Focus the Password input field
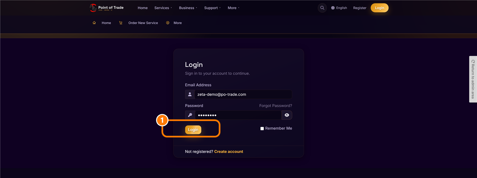 238,115
